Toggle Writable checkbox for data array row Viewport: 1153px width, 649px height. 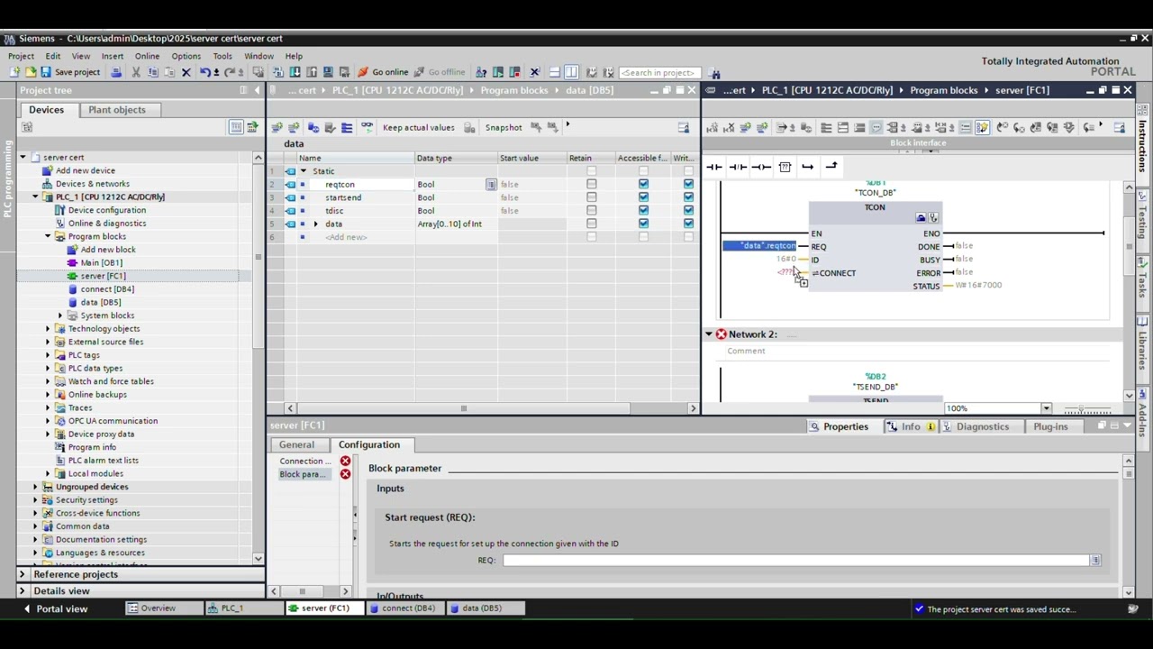click(x=688, y=224)
